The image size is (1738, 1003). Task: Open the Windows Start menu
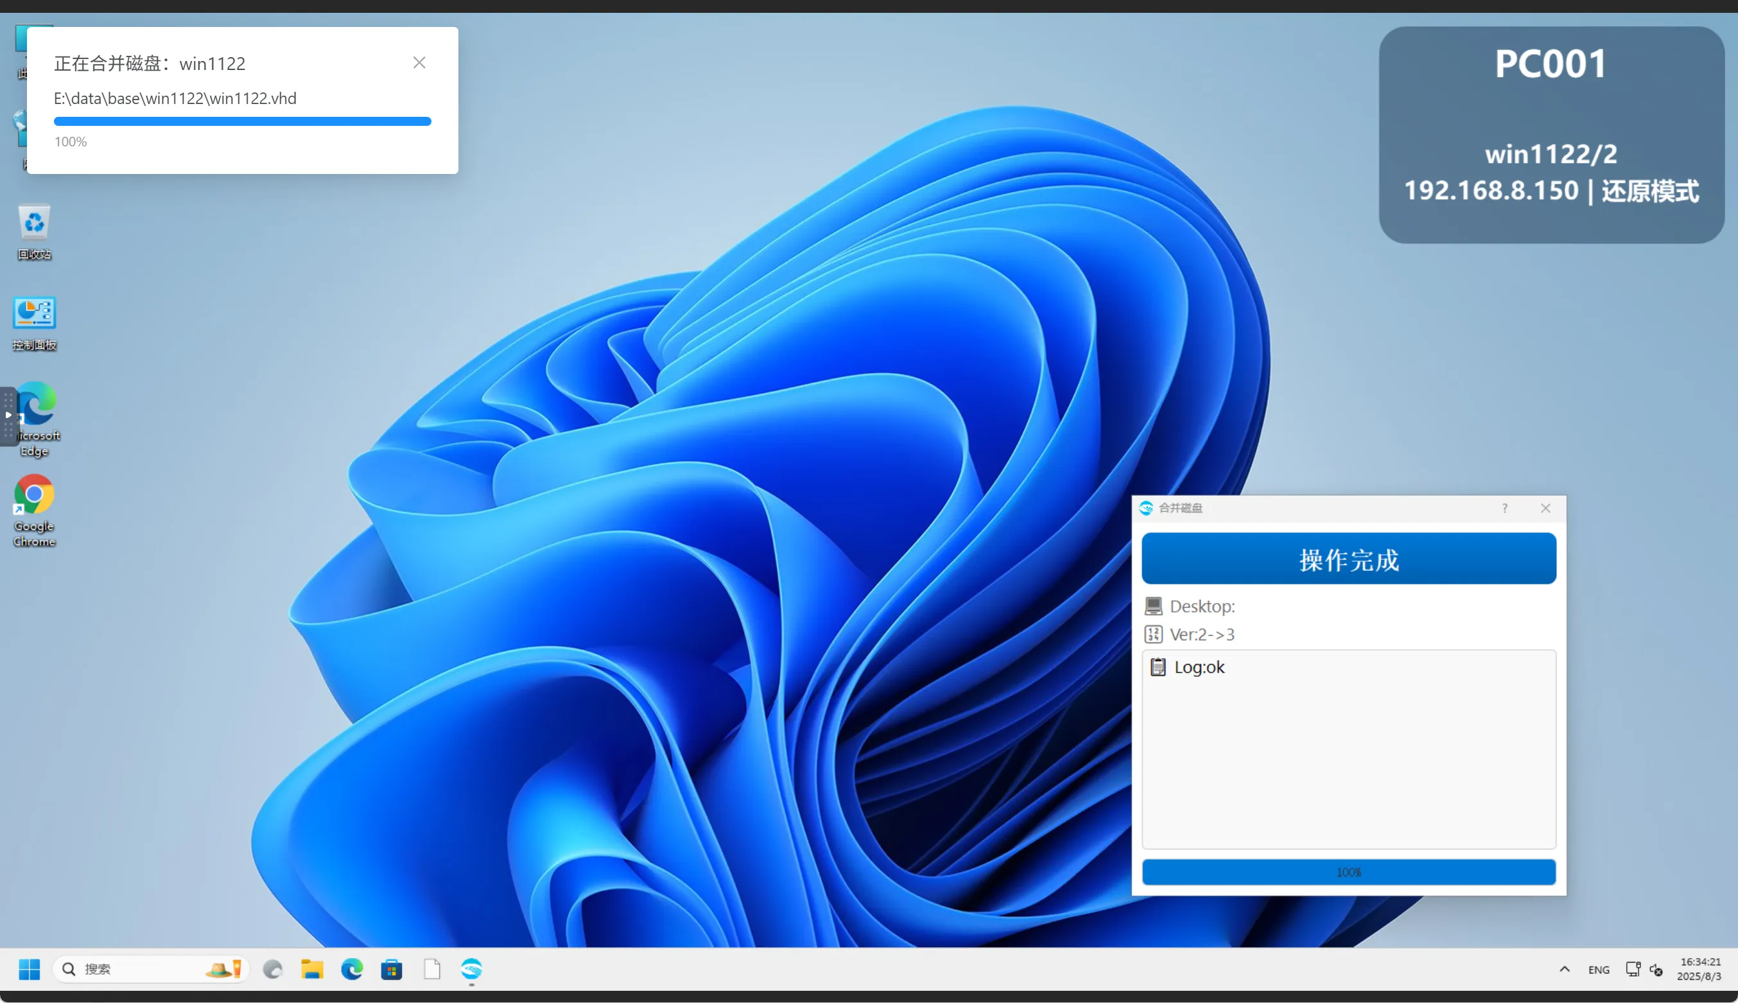[x=29, y=969]
